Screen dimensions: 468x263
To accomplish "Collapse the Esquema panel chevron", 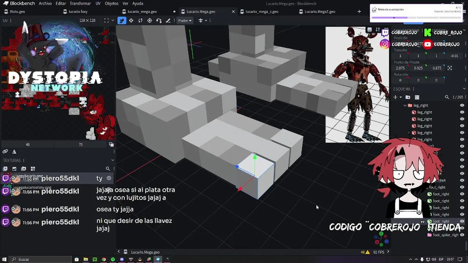I will click(x=464, y=89).
